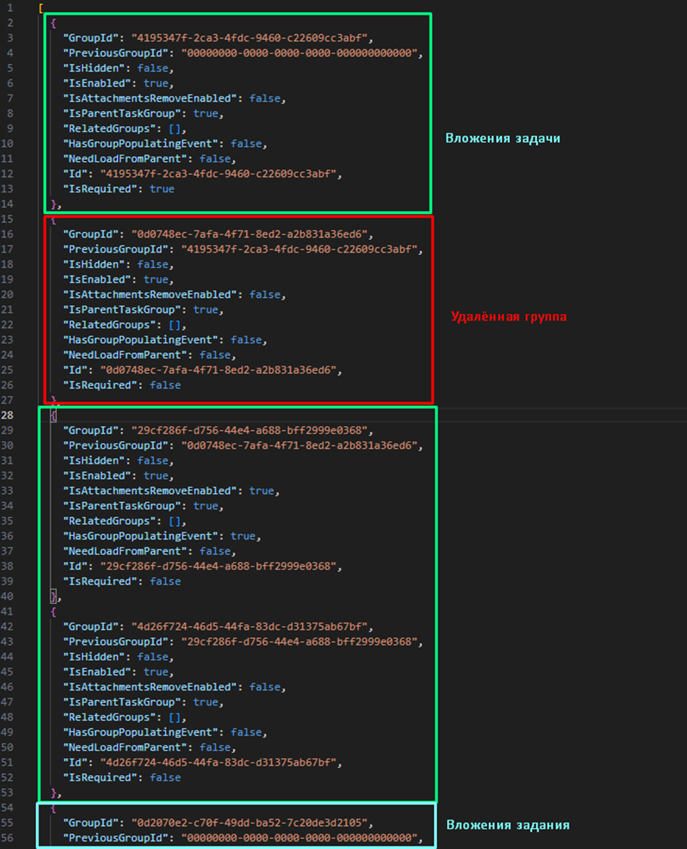The height and width of the screenshot is (849, 687).
Task: Click line number 1 in the gutter
Action: point(10,8)
